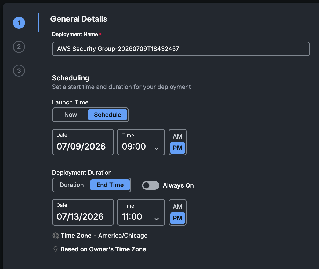Screen dimensions: 319x269
Task: Enable the Always On switch
Action: (151, 185)
